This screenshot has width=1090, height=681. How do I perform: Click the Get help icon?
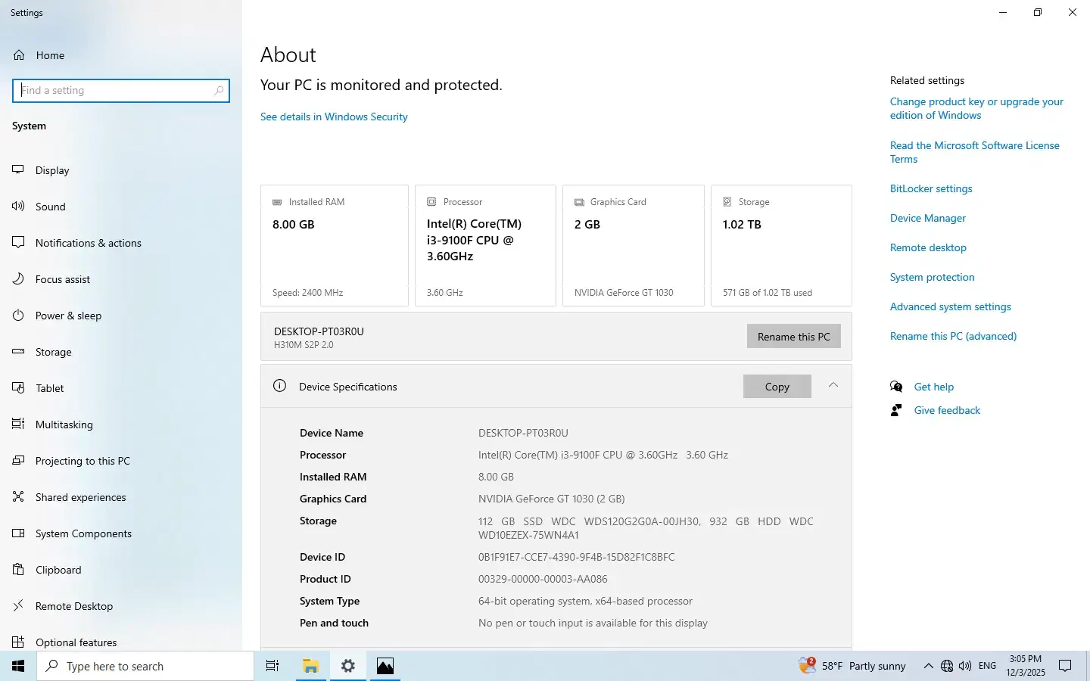point(897,387)
